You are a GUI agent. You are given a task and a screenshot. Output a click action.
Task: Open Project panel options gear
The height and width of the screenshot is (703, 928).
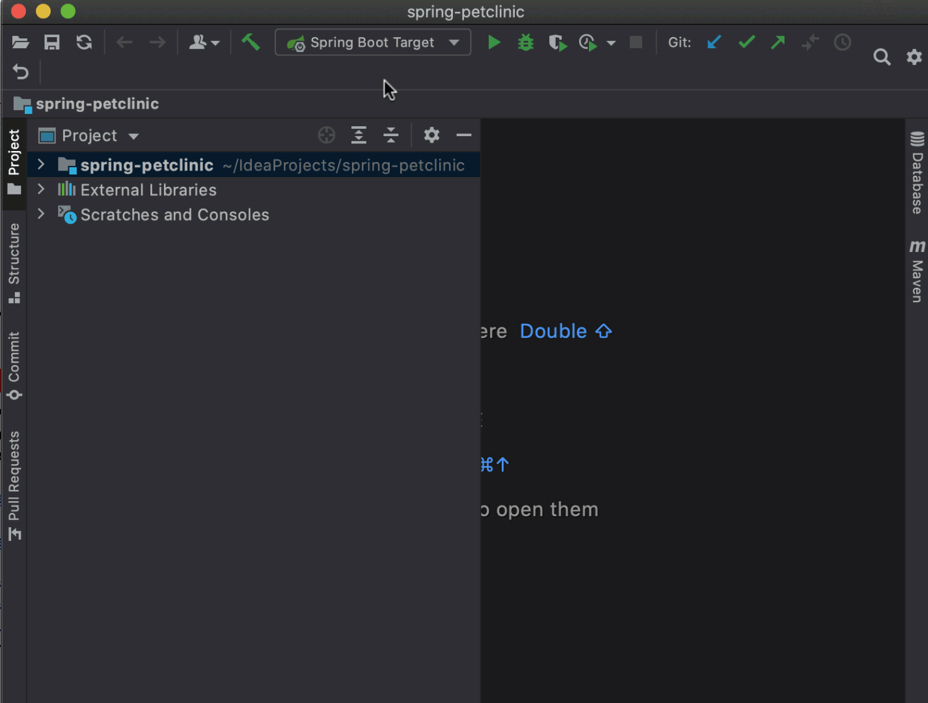[x=431, y=135]
